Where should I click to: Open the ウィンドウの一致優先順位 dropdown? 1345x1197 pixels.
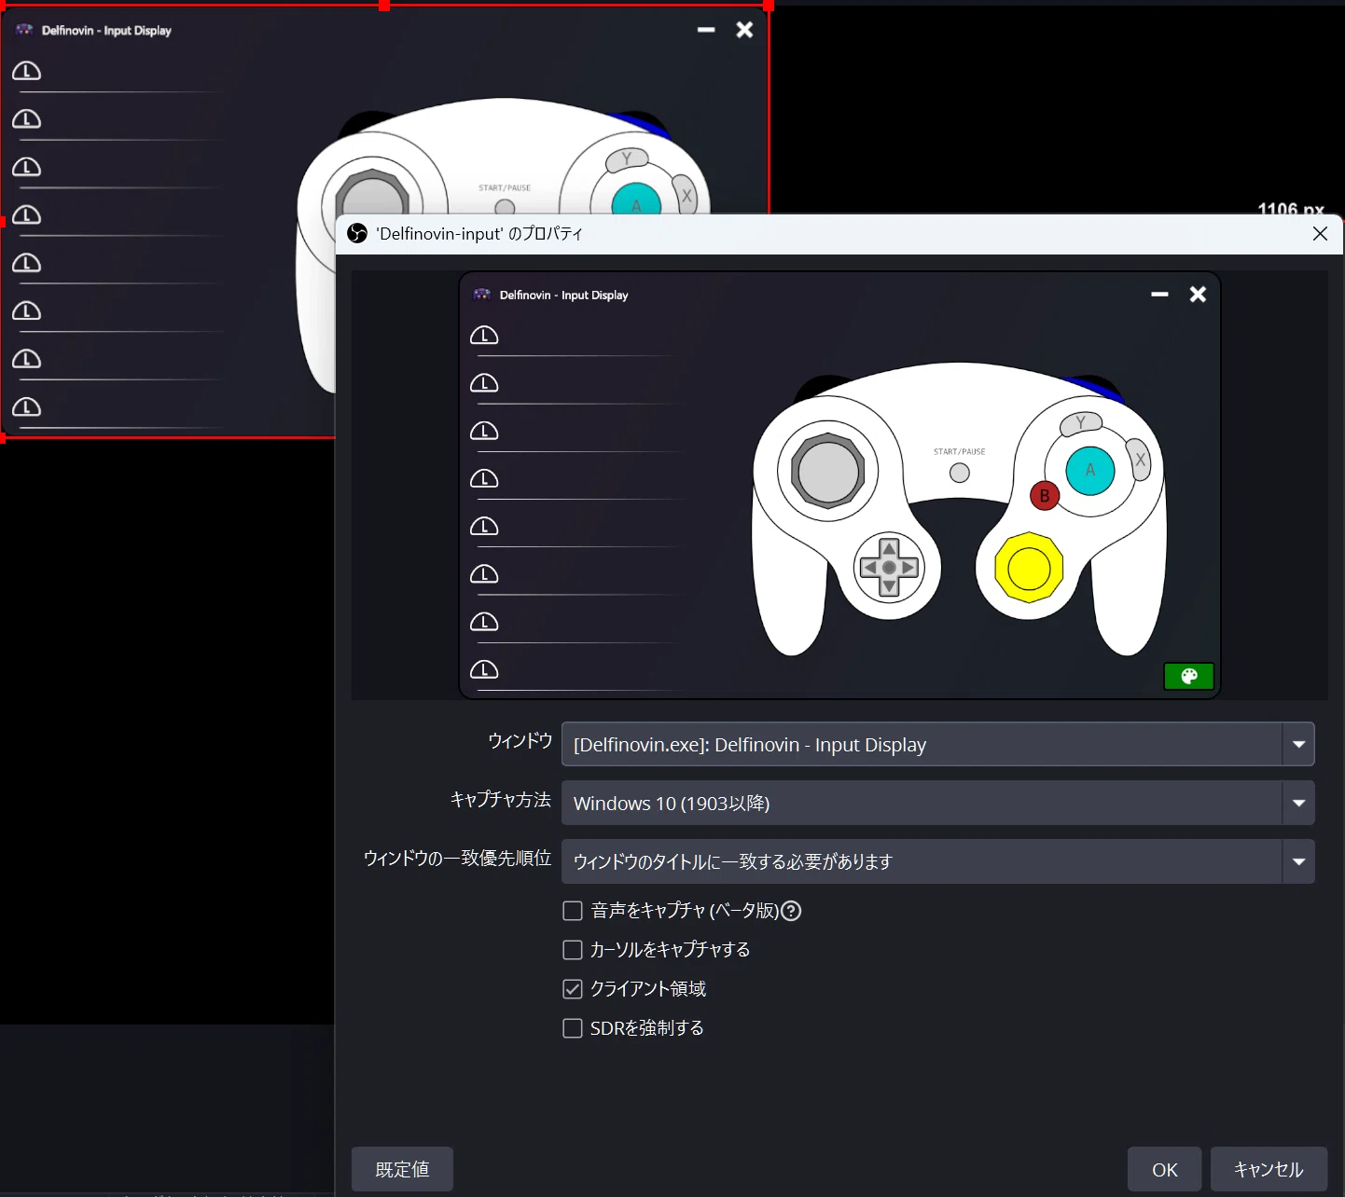(x=937, y=861)
